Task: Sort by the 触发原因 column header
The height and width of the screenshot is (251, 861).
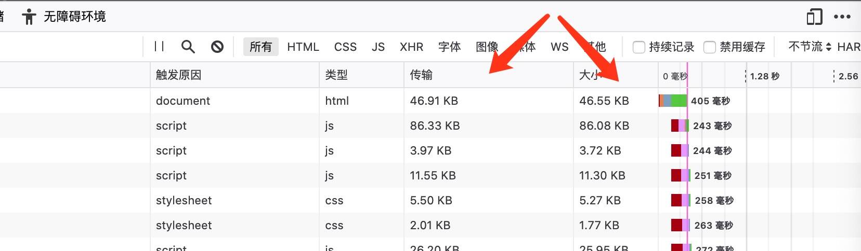Action: (178, 75)
